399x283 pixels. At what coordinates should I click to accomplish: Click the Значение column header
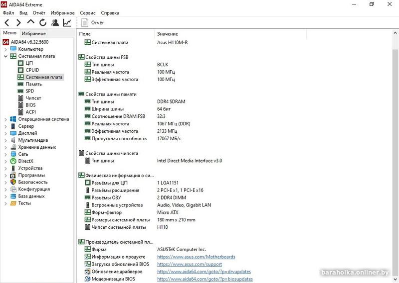click(x=230, y=34)
